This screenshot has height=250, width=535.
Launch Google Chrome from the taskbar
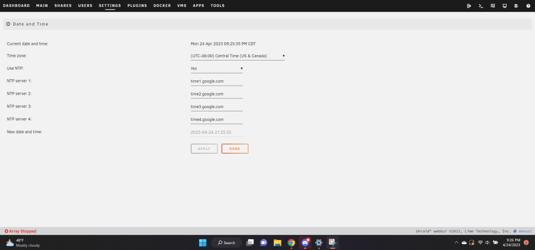pyautogui.click(x=291, y=243)
